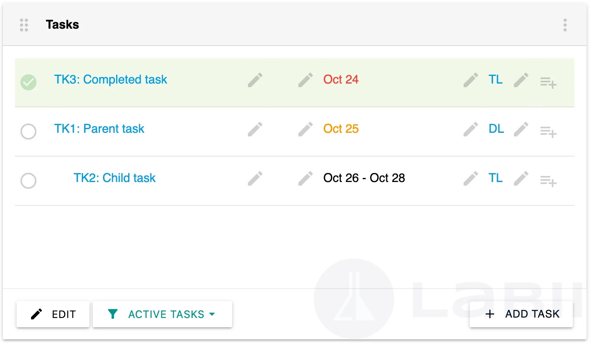591x343 pixels.
Task: Mark TK2: Child task as complete
Action: (x=29, y=181)
